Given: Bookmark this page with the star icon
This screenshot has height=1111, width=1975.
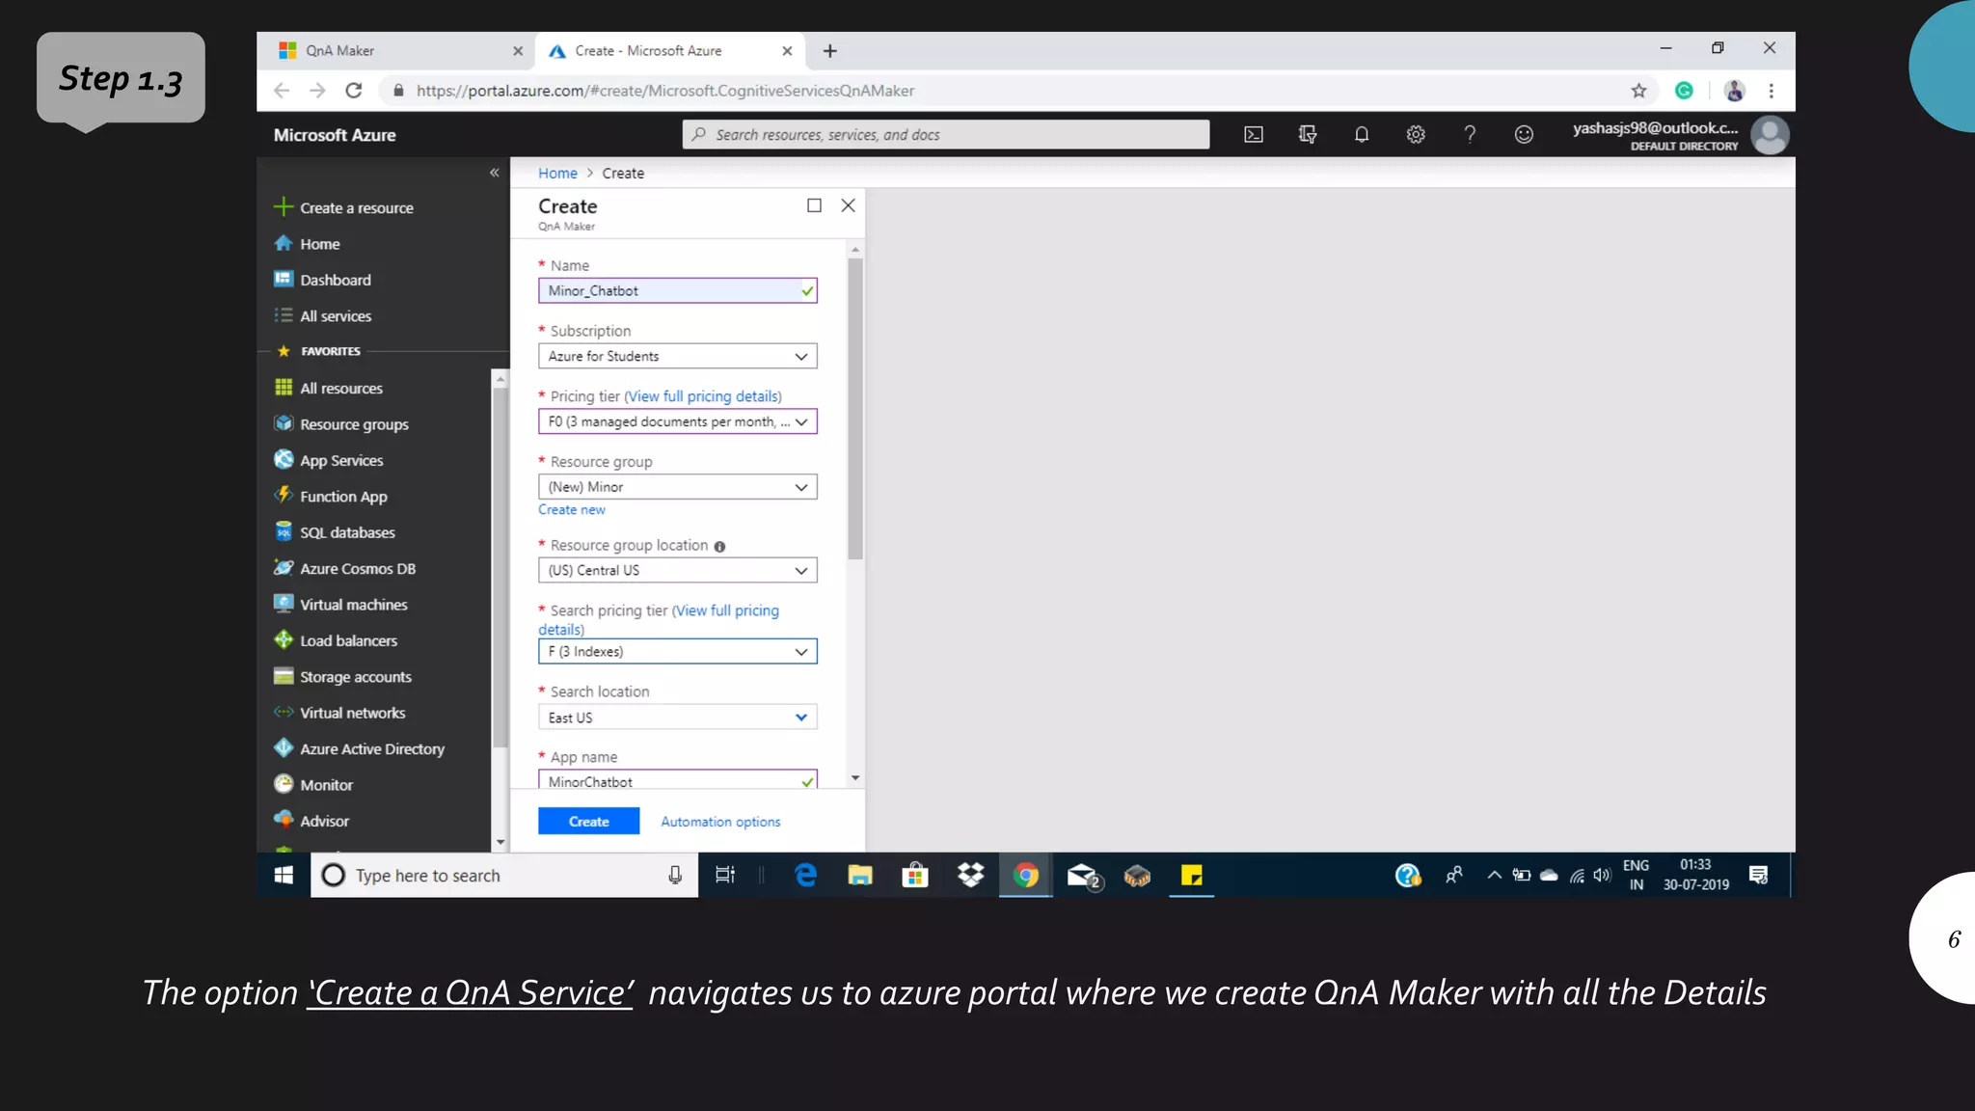Looking at the screenshot, I should point(1638,91).
